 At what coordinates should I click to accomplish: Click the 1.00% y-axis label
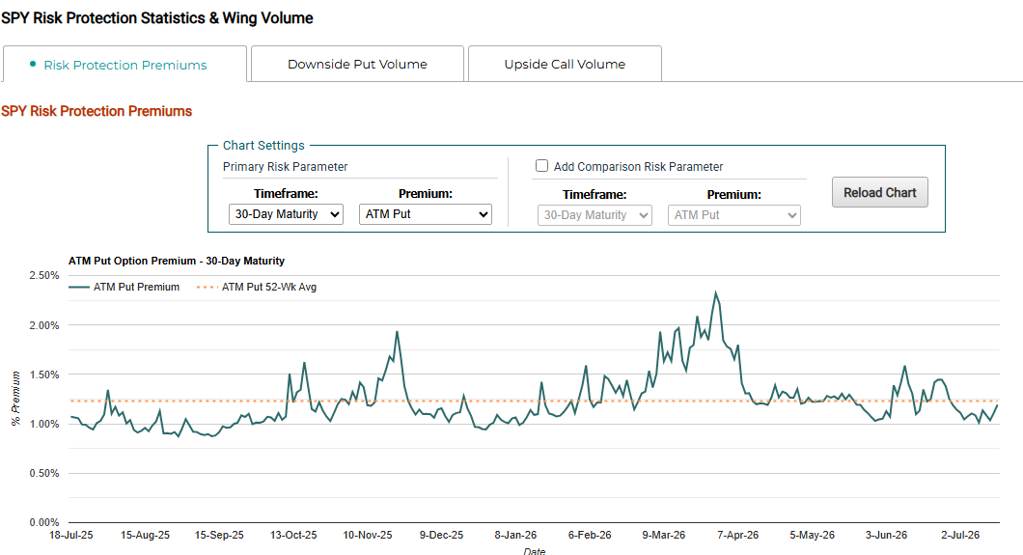tap(44, 424)
